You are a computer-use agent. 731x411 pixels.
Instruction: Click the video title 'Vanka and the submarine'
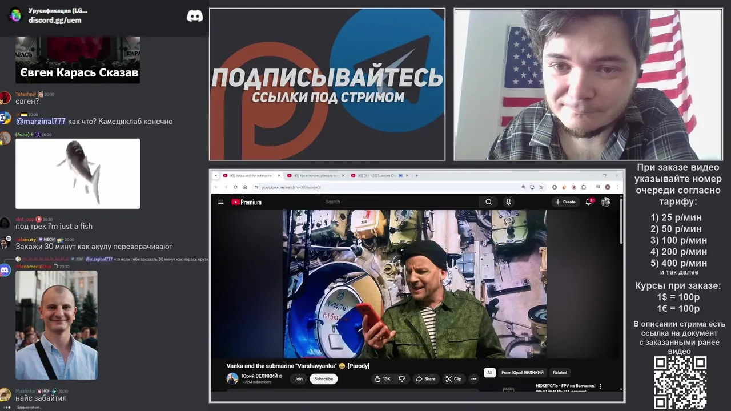tap(298, 366)
